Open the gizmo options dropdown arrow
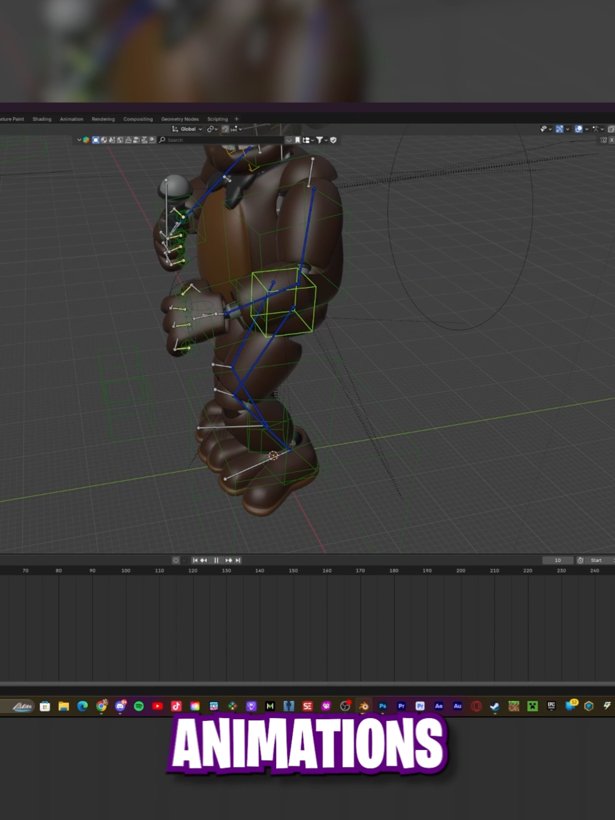 tap(567, 129)
